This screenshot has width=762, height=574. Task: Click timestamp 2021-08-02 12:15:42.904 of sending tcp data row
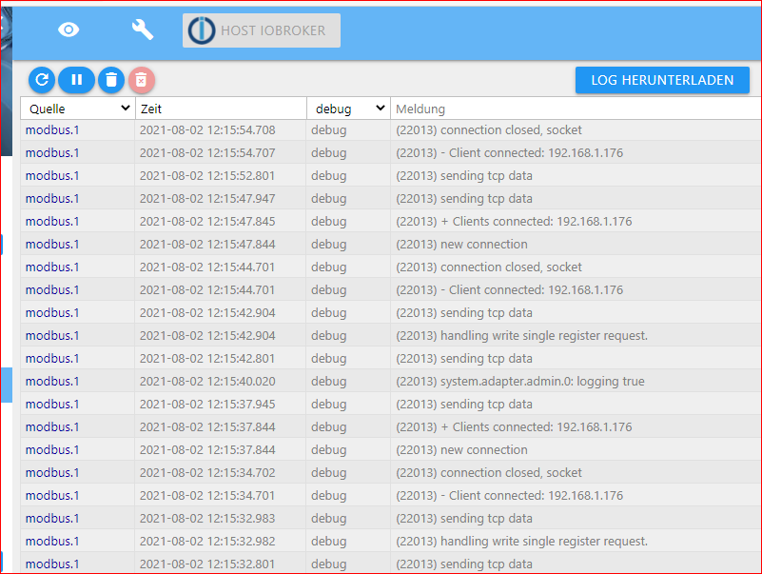pos(207,313)
